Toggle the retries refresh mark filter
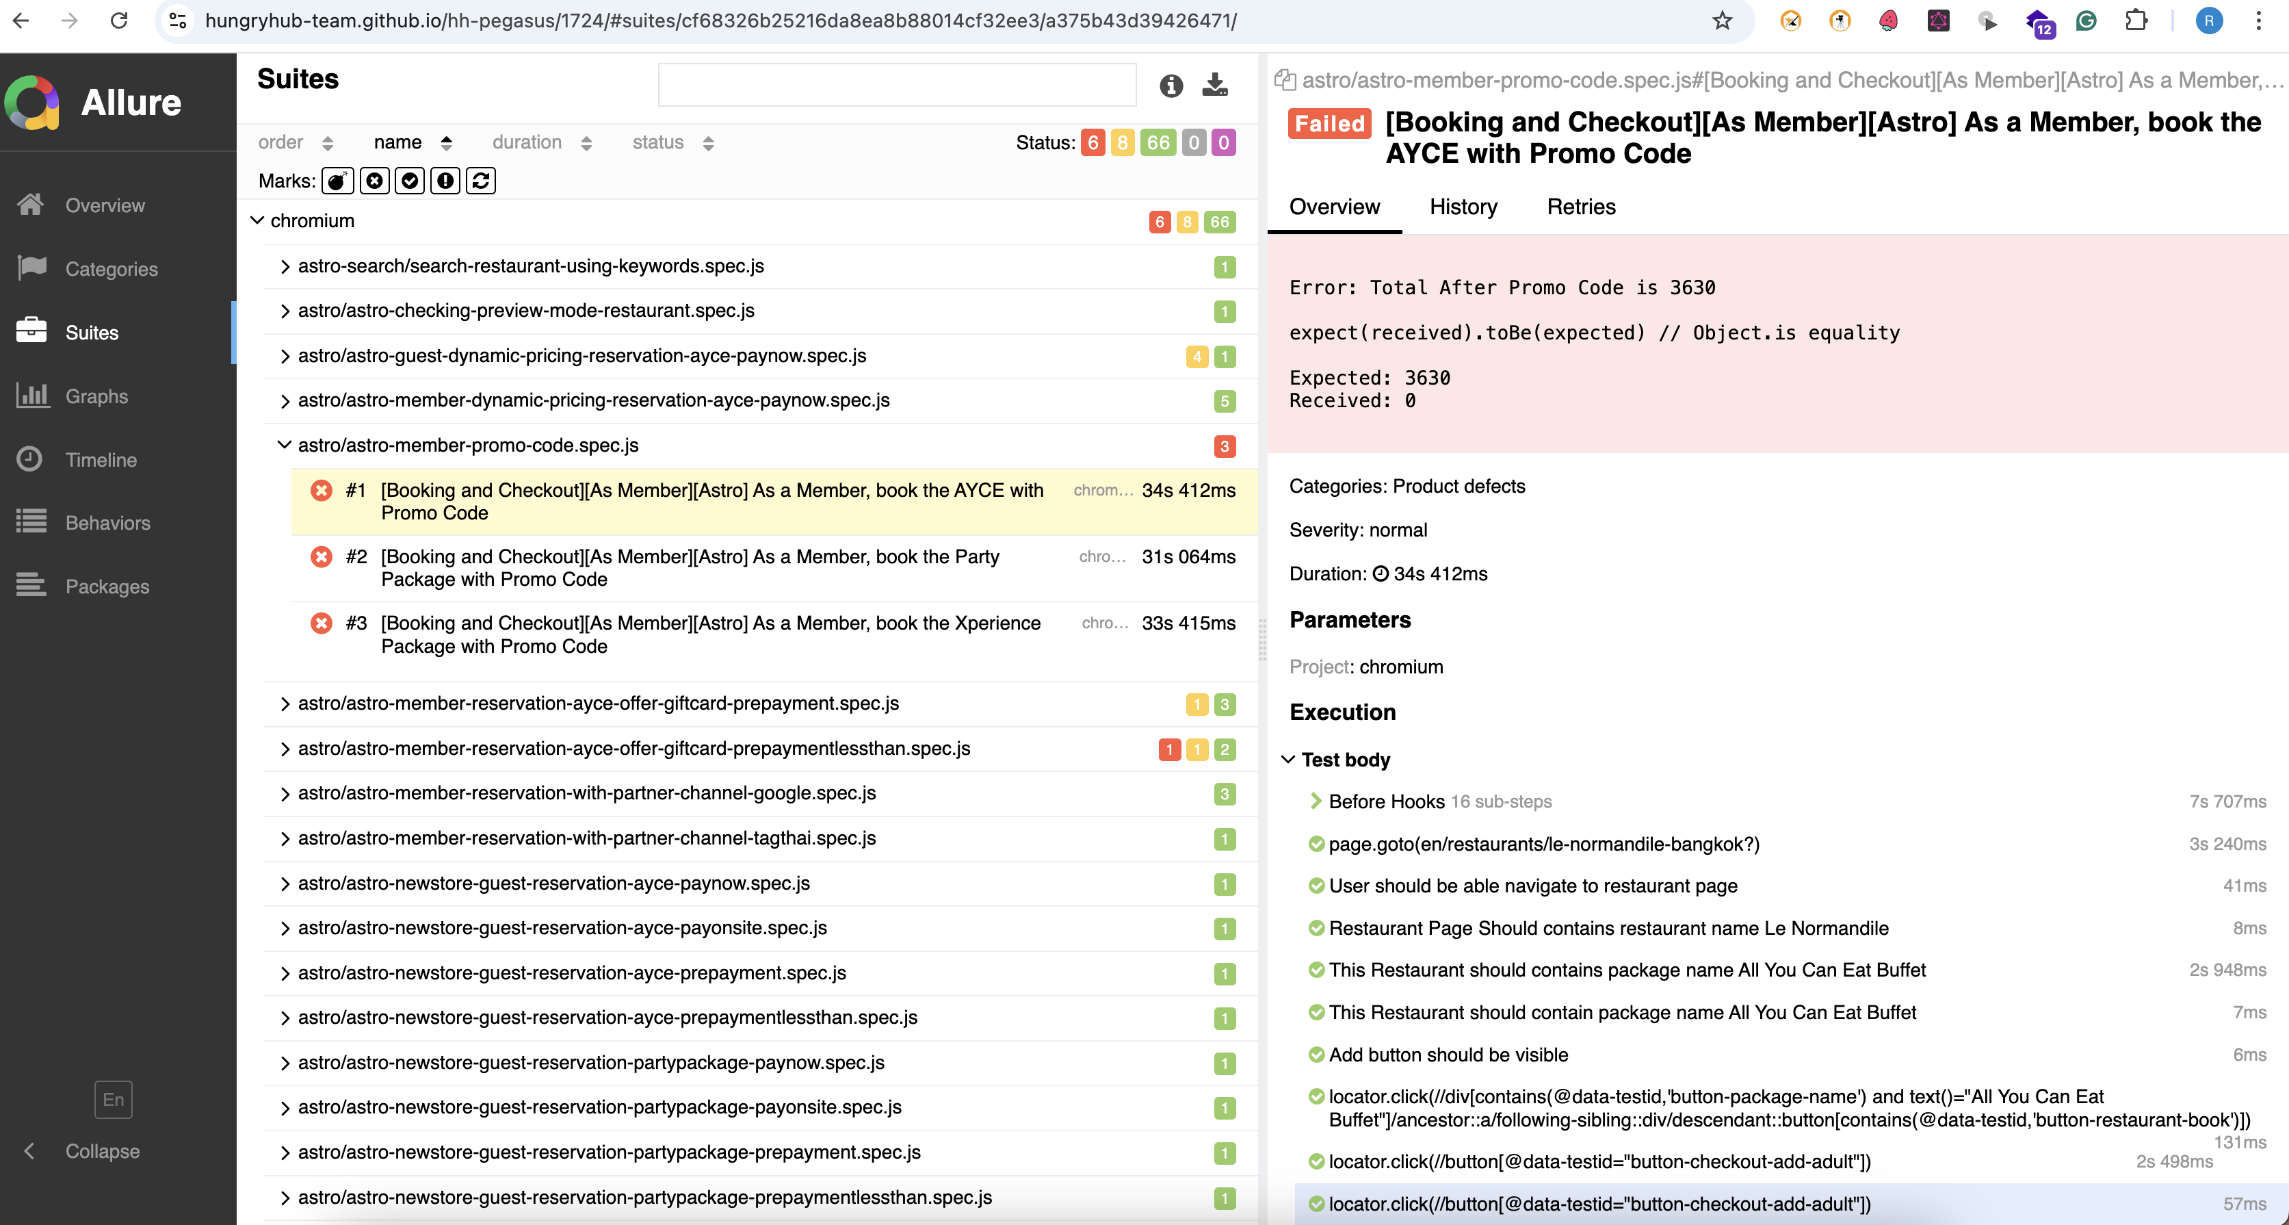This screenshot has width=2289, height=1225. point(481,181)
